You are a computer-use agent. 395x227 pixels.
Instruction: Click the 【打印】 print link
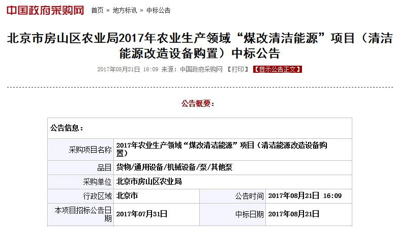(x=237, y=69)
